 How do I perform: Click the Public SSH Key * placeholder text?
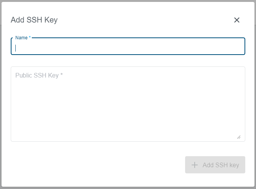(x=39, y=75)
